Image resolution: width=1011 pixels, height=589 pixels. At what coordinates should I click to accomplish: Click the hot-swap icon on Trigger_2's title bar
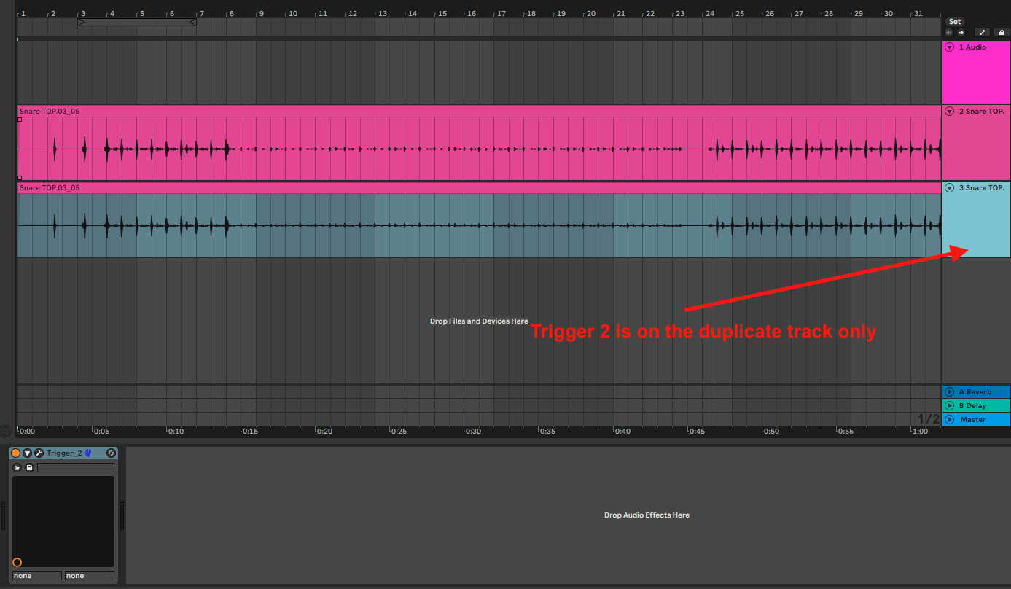[x=111, y=453]
